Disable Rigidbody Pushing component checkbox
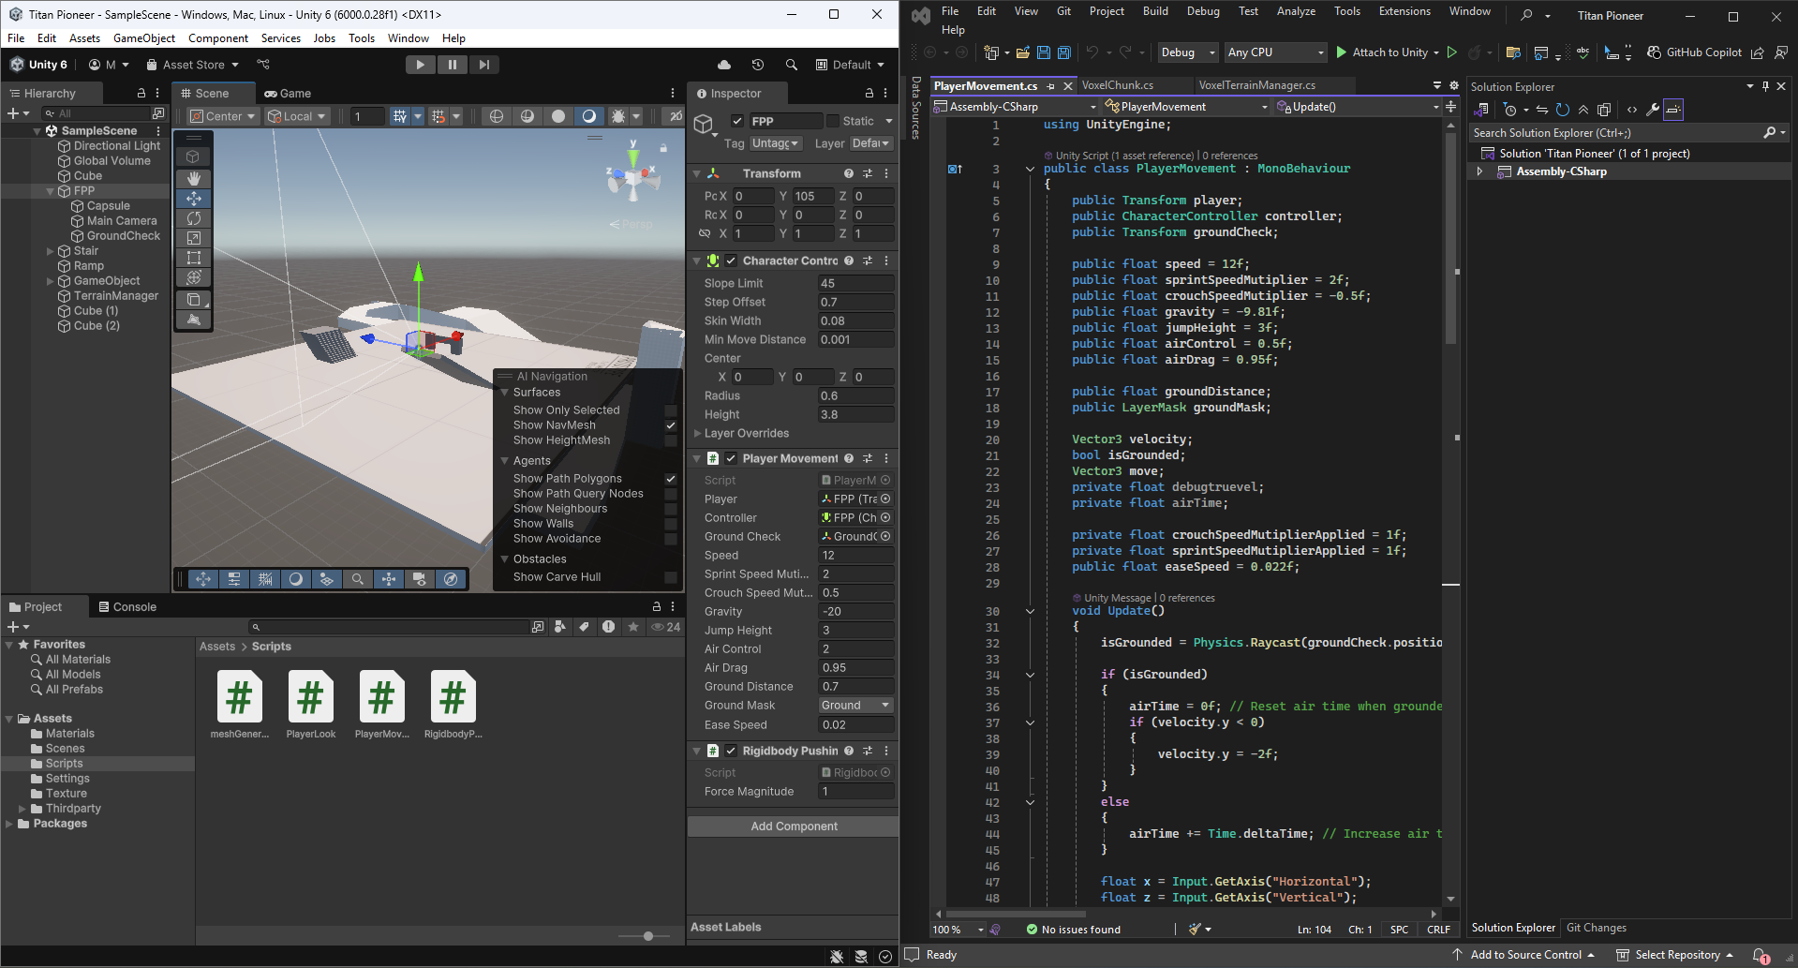 tap(731, 751)
